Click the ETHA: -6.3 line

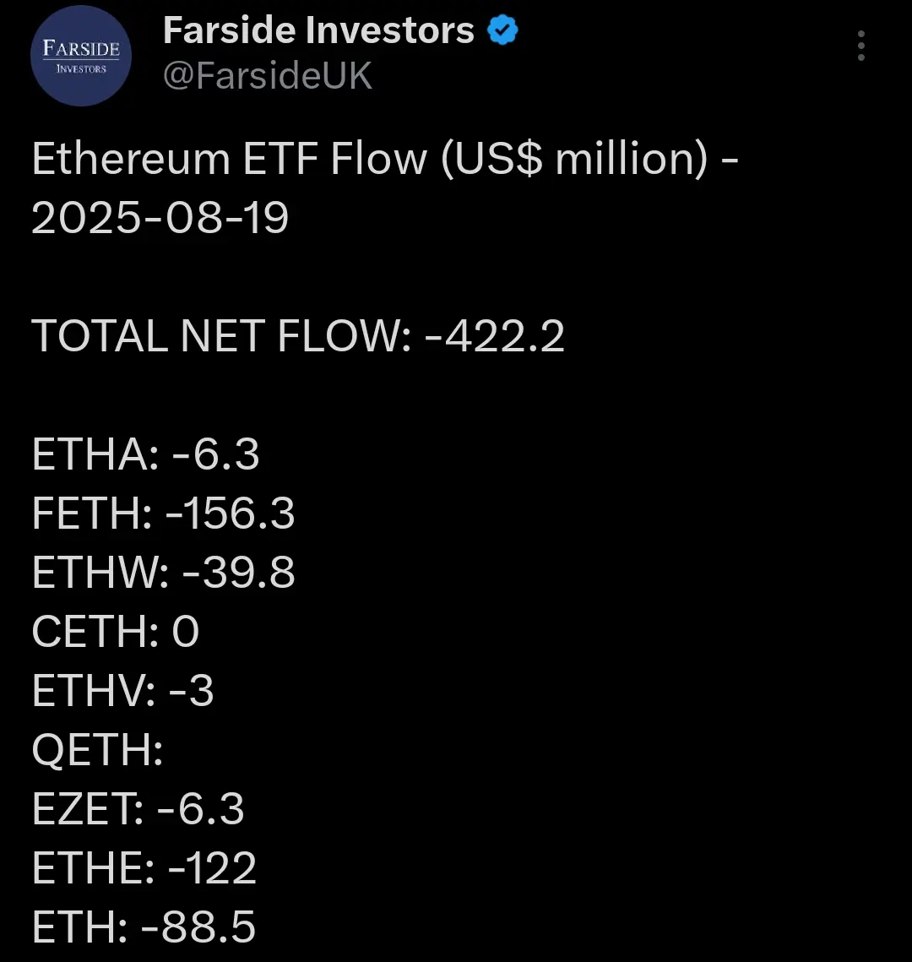coord(146,454)
